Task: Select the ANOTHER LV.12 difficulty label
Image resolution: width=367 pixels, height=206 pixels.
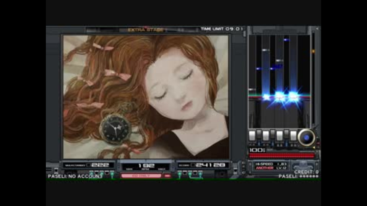Action: click(x=271, y=168)
